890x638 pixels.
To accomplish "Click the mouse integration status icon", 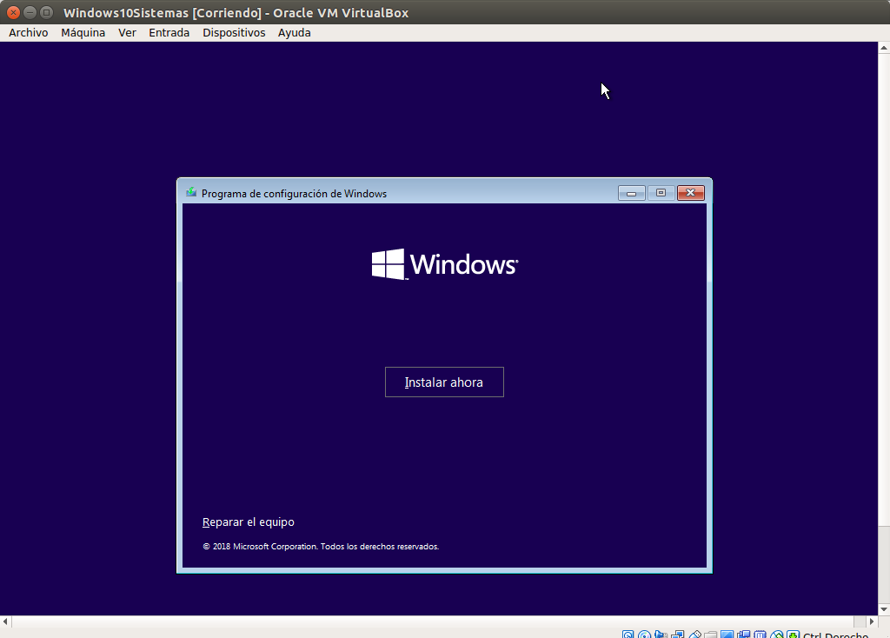I will point(777,635).
